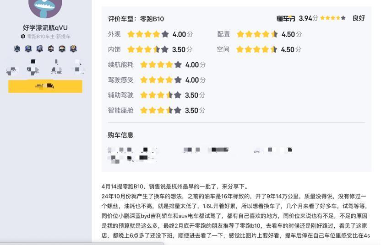This screenshot has height=245, width=381.
Task: Click the 懂车分 logo
Action: pos(286,18)
